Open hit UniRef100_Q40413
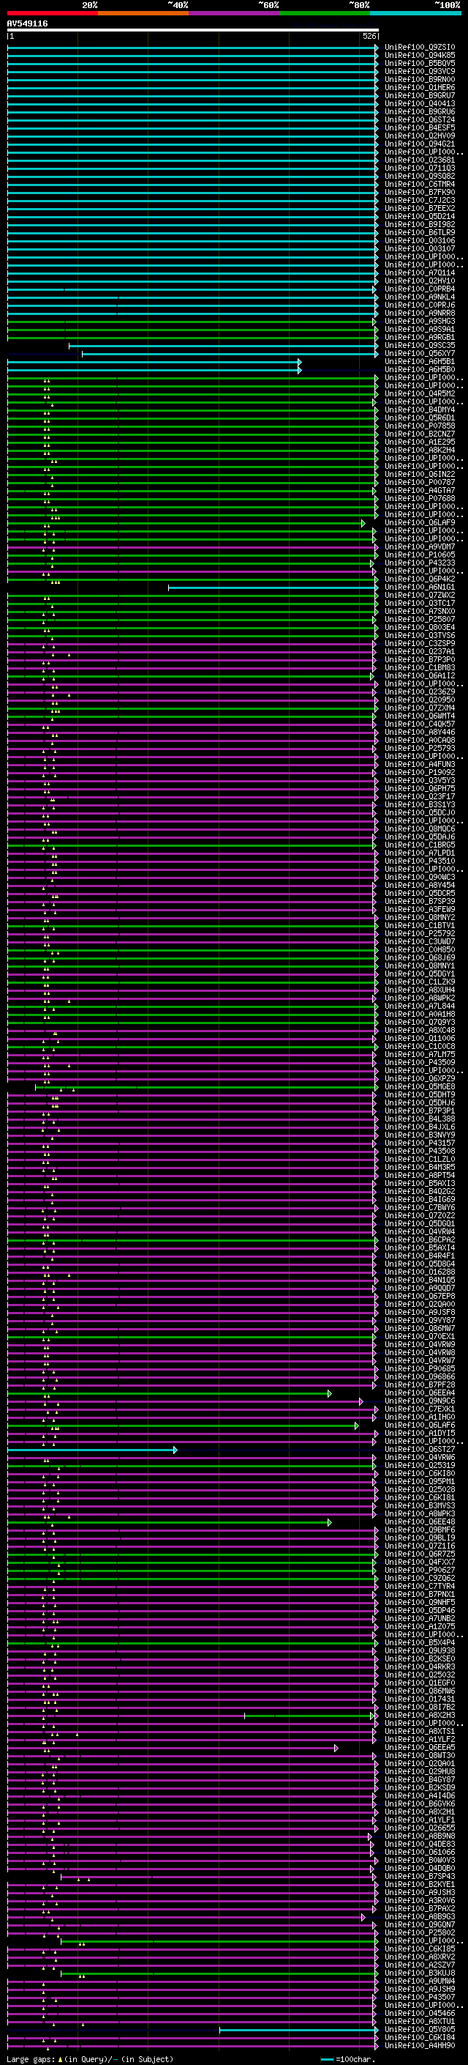The height and width of the screenshot is (2065, 468). [419, 103]
